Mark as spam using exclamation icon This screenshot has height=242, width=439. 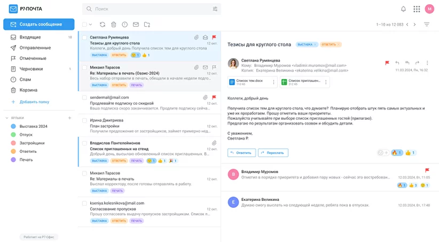(124, 25)
